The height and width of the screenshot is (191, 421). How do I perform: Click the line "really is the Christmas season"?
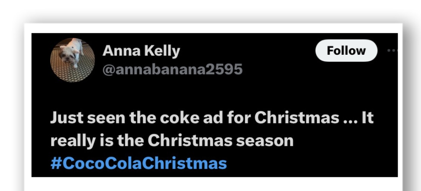(172, 141)
